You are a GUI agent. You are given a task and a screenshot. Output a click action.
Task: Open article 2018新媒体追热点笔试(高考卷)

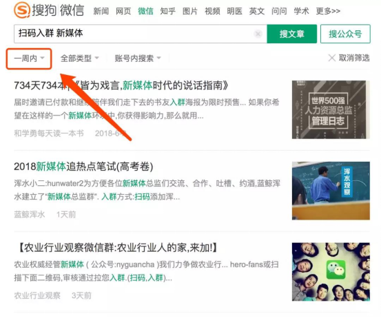[x=83, y=167]
